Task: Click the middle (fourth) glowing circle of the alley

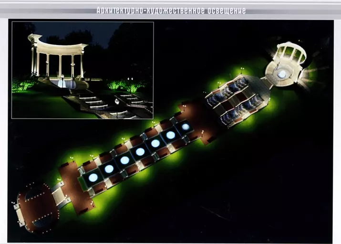Action: (x=140, y=152)
